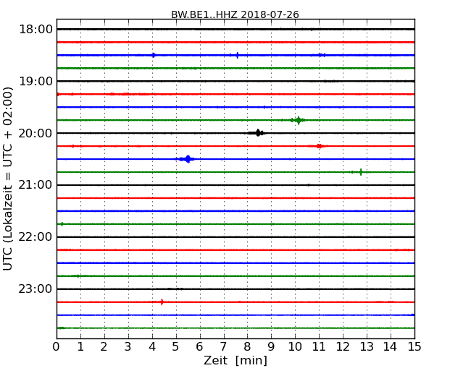Click the 'UTC (Lokalzeit = UTC + 02:00)' y-axis label
The image size is (471, 376).
(8, 179)
